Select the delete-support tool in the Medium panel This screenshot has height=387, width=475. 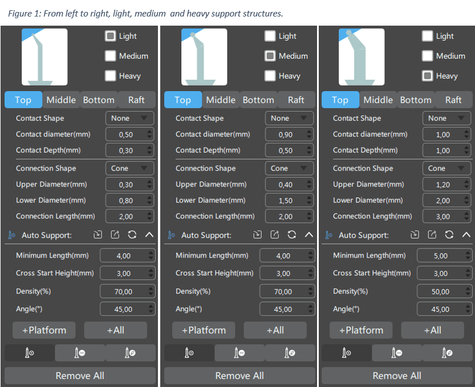click(239, 353)
